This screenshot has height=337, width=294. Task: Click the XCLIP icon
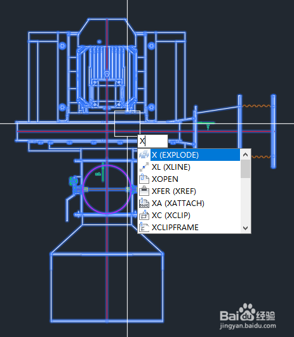pos(144,215)
